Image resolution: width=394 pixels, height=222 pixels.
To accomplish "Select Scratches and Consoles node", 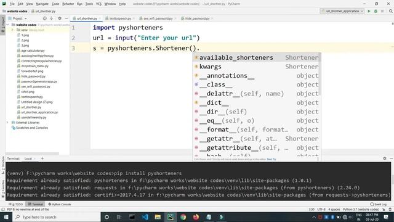I will (32, 128).
